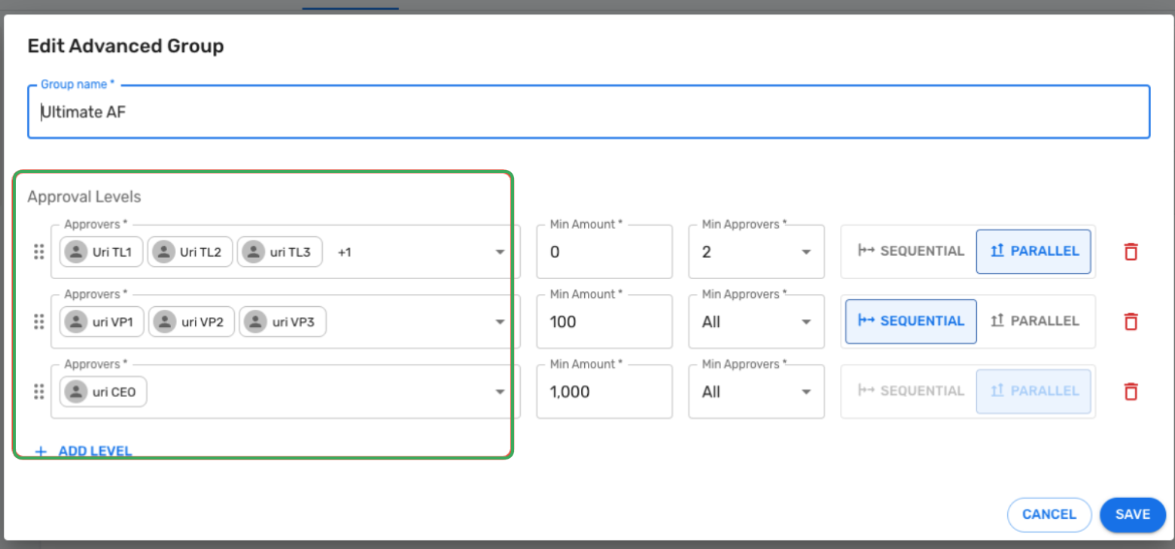The image size is (1175, 549).
Task: Set first level to Parallel approval
Action: [x=1033, y=251]
